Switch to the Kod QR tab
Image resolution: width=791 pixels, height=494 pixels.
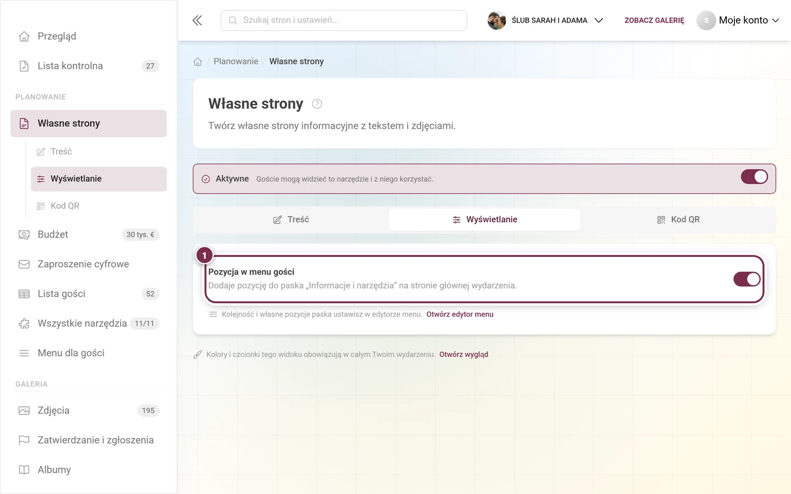coord(678,220)
